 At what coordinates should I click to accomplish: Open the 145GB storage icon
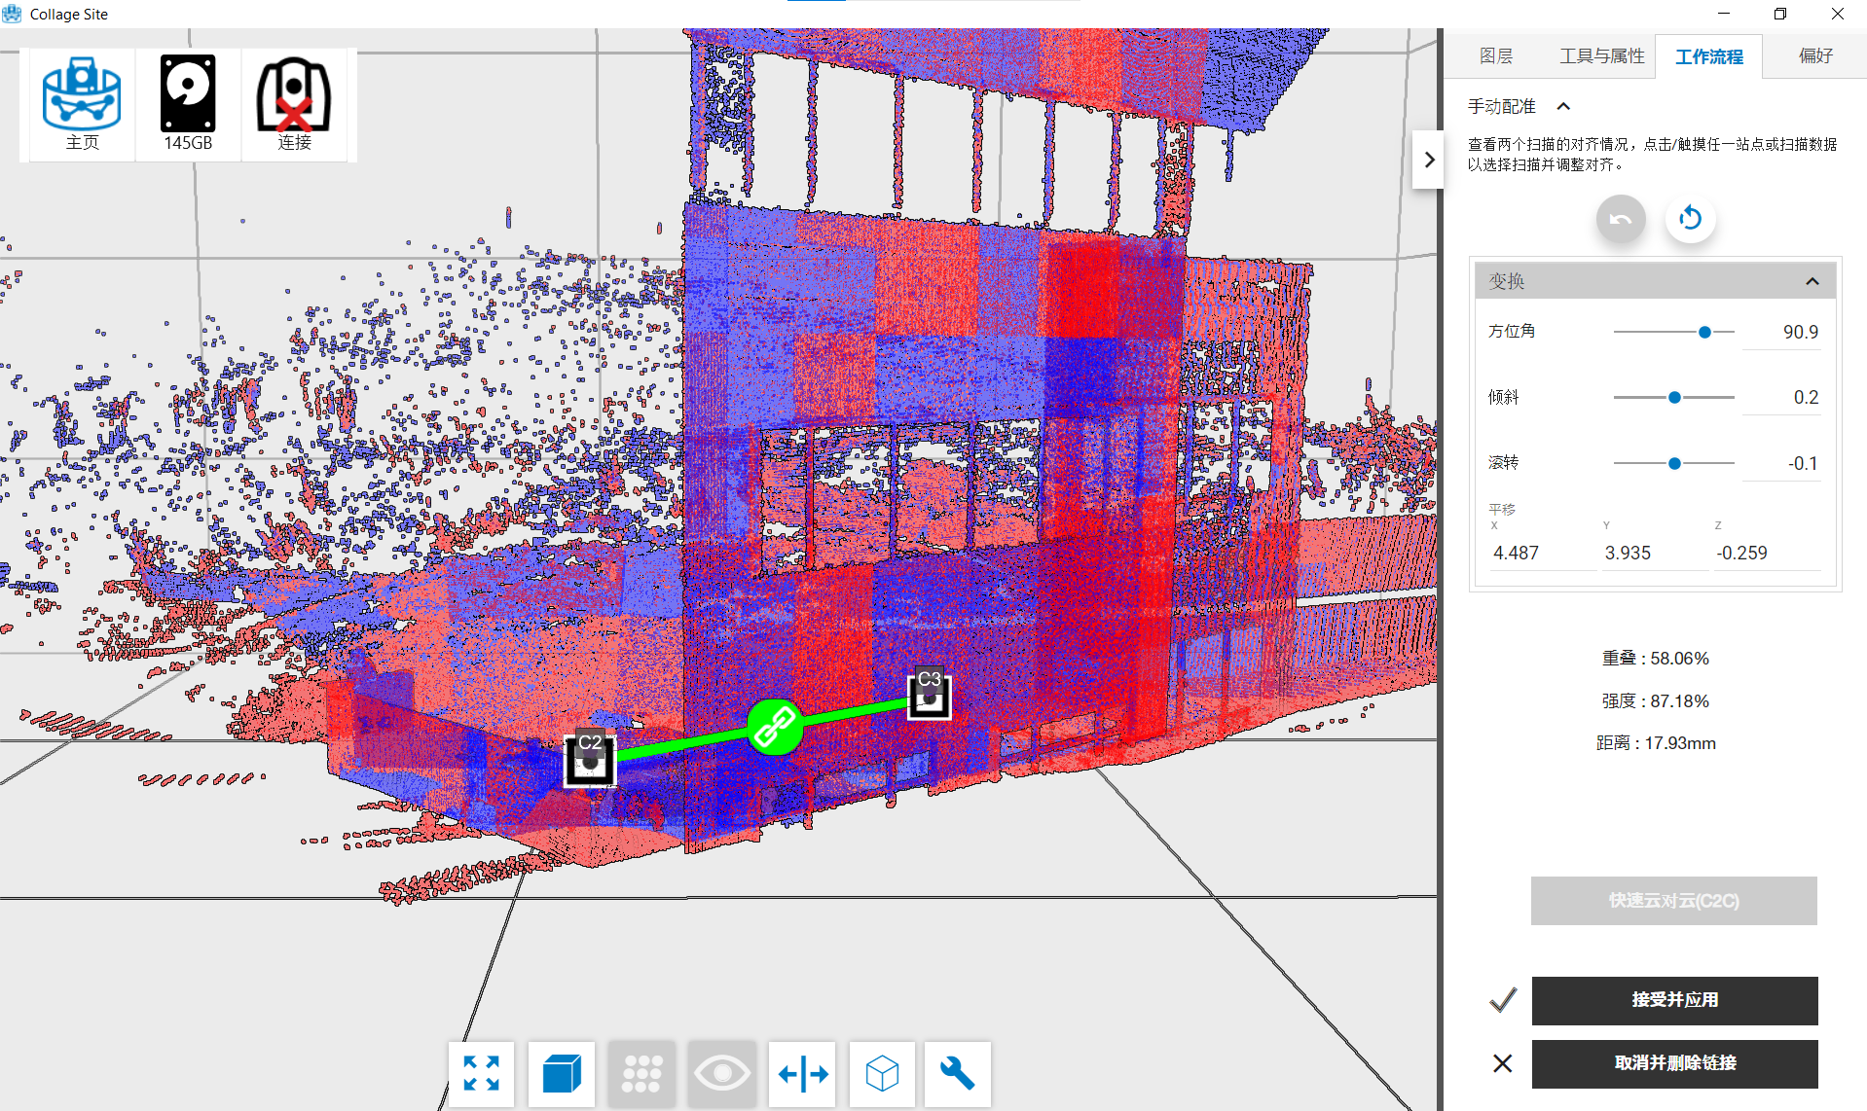(x=188, y=103)
